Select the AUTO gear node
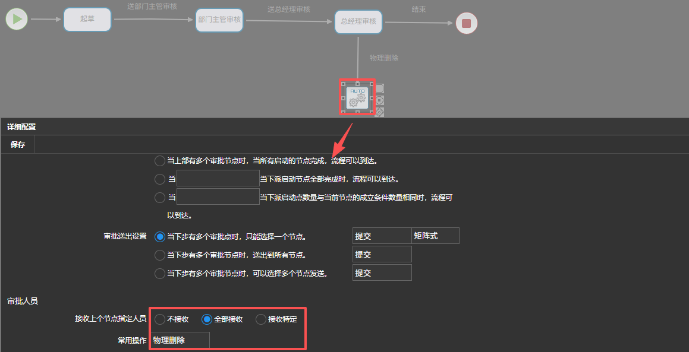This screenshot has width=689, height=352. click(x=357, y=98)
